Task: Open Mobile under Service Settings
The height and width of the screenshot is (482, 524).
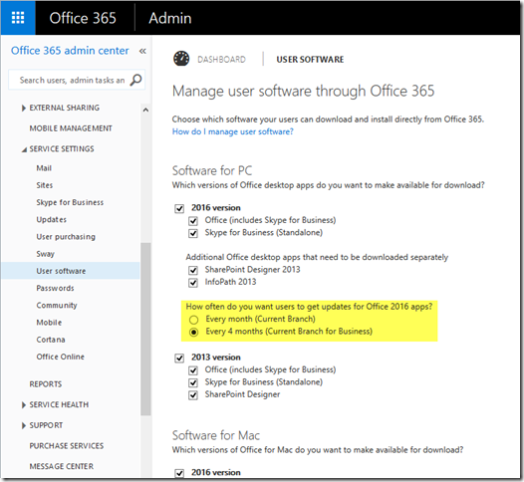Action: tap(49, 323)
